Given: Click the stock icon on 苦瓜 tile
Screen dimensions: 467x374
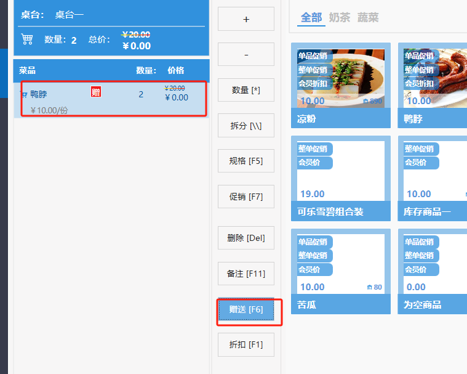Looking at the screenshot, I should pos(369,287).
